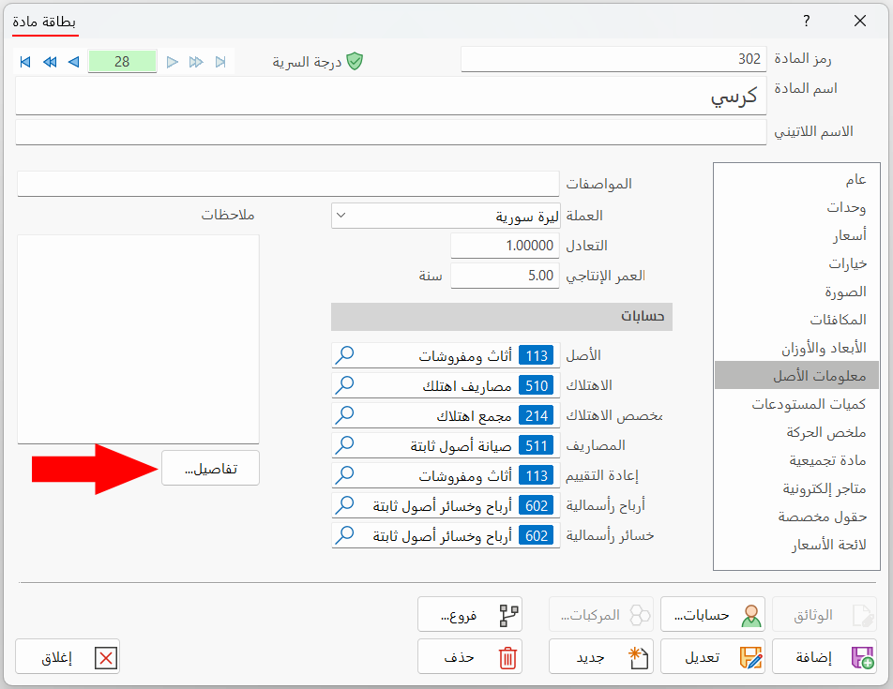Click the ملاحظات notes text area
This screenshot has height=689, width=893.
pos(138,339)
